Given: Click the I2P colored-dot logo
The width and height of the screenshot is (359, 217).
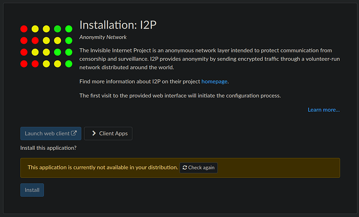Looking at the screenshot, I should point(46,46).
